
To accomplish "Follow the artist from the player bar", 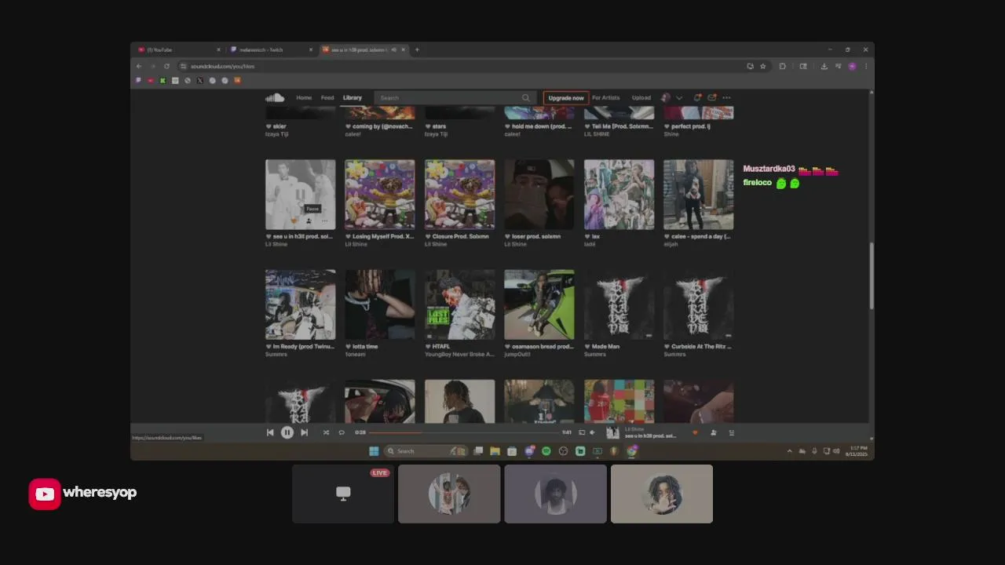I will pos(713,432).
